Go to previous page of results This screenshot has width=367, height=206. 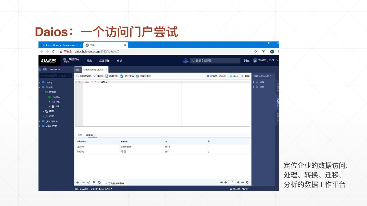(226, 182)
